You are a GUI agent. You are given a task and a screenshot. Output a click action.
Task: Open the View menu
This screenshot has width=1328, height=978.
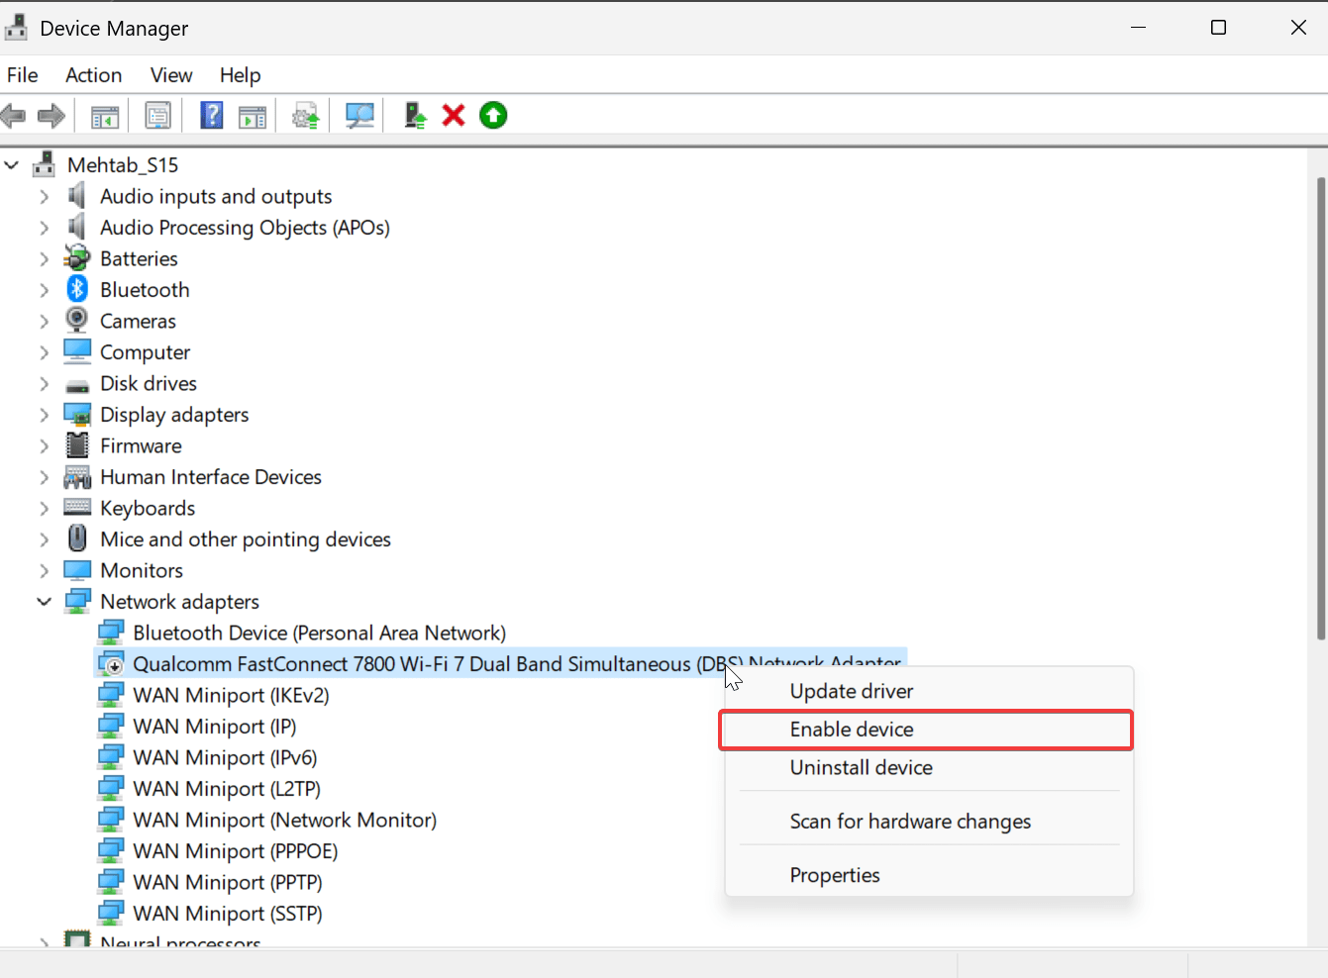(x=171, y=75)
